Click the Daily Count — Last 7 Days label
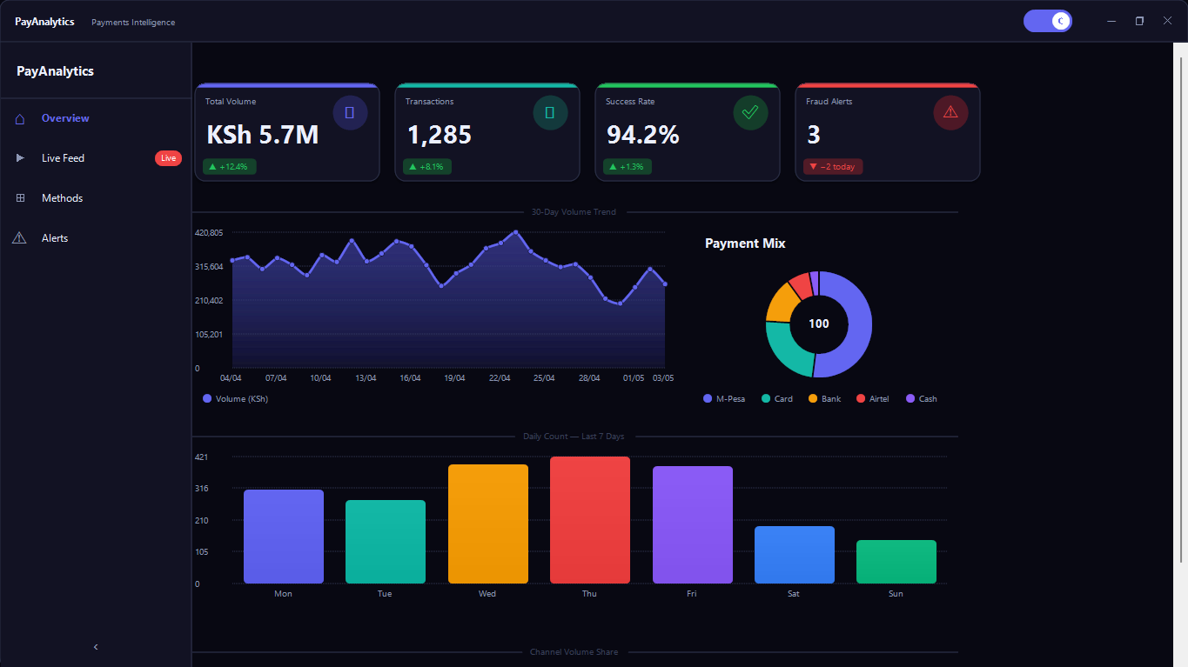The image size is (1188, 667). (x=574, y=437)
